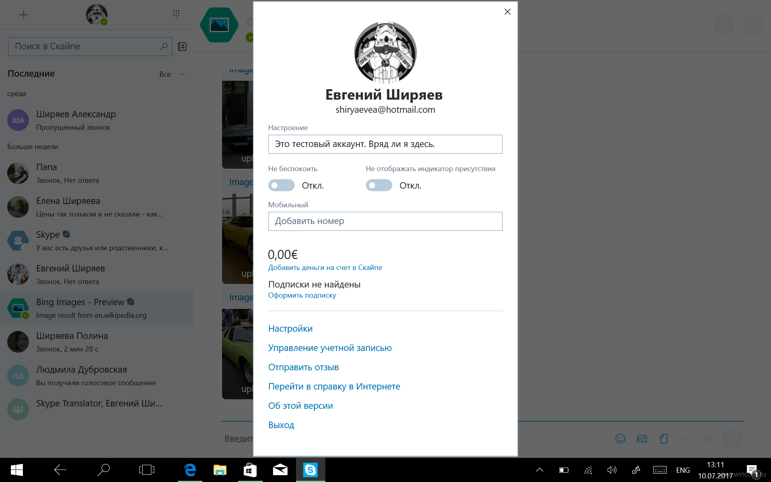Open the Skype Translator group chat

96,409
